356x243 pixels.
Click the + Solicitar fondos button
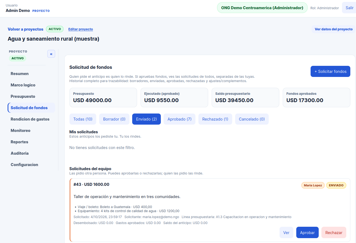330,72
